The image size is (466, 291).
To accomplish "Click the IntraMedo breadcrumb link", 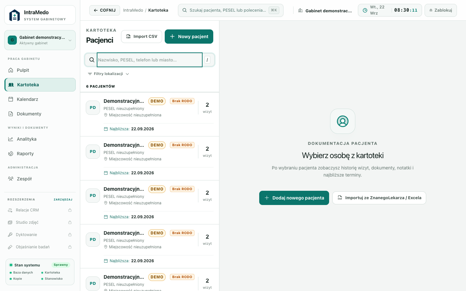I will [x=133, y=10].
